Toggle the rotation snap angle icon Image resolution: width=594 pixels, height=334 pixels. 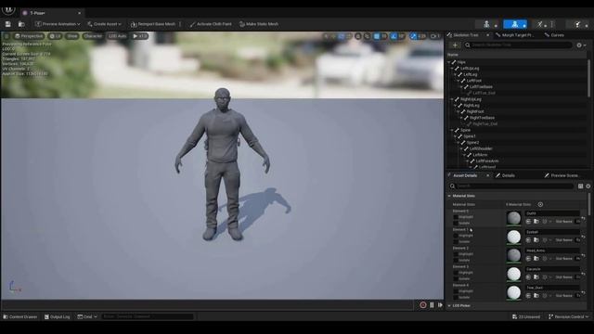[x=394, y=36]
